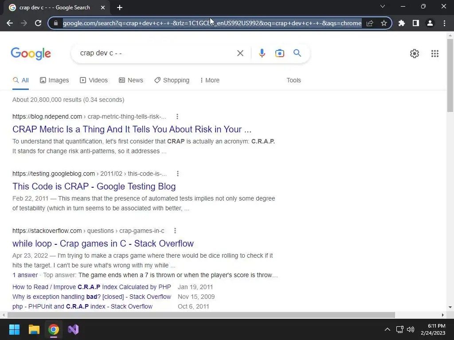Click the browser address bar URL

coord(212,23)
